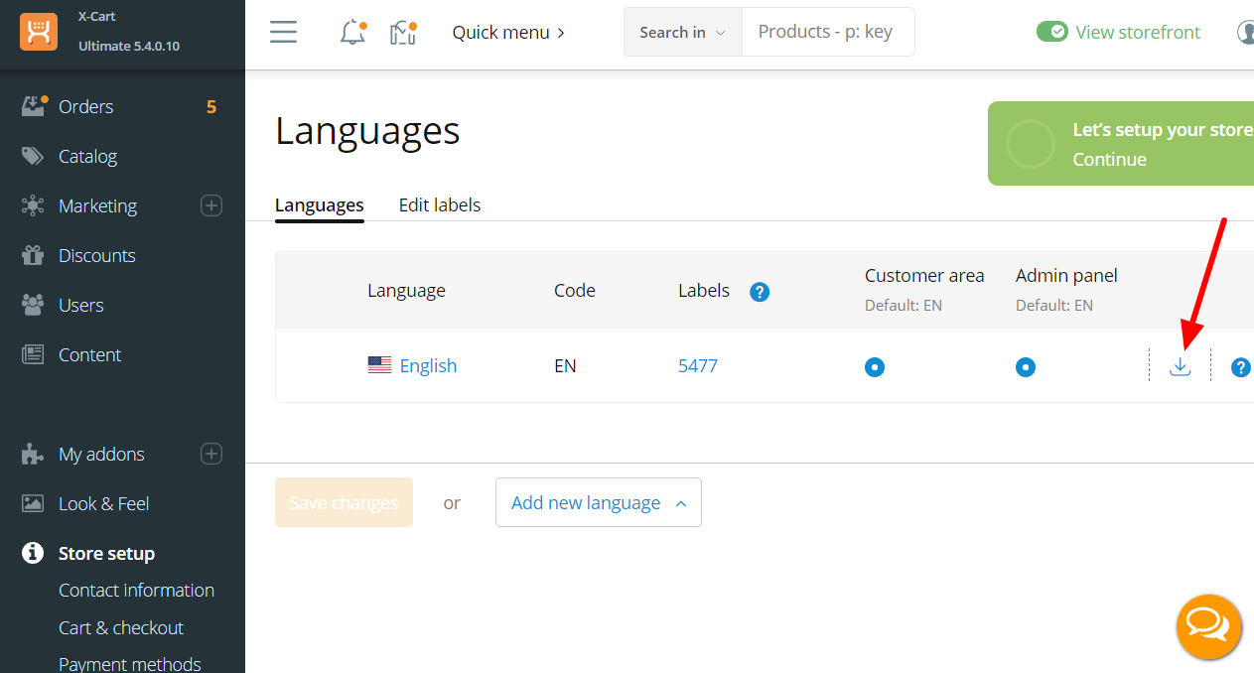Click the product search input field
The width and height of the screenshot is (1254, 673).
[827, 31]
